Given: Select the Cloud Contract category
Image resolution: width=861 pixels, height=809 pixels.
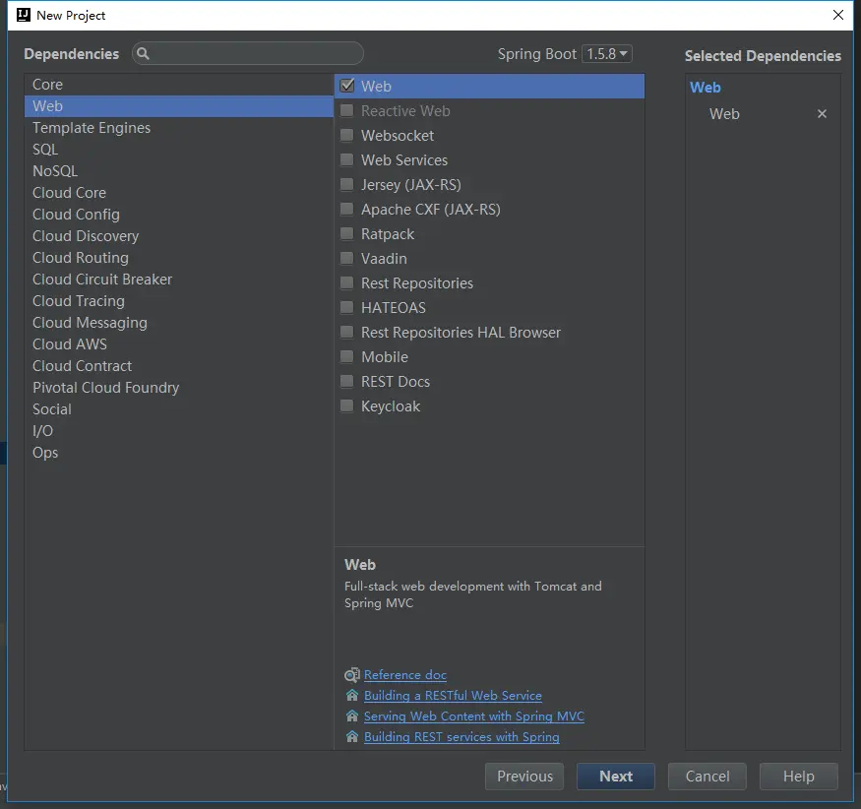Looking at the screenshot, I should tap(178, 366).
